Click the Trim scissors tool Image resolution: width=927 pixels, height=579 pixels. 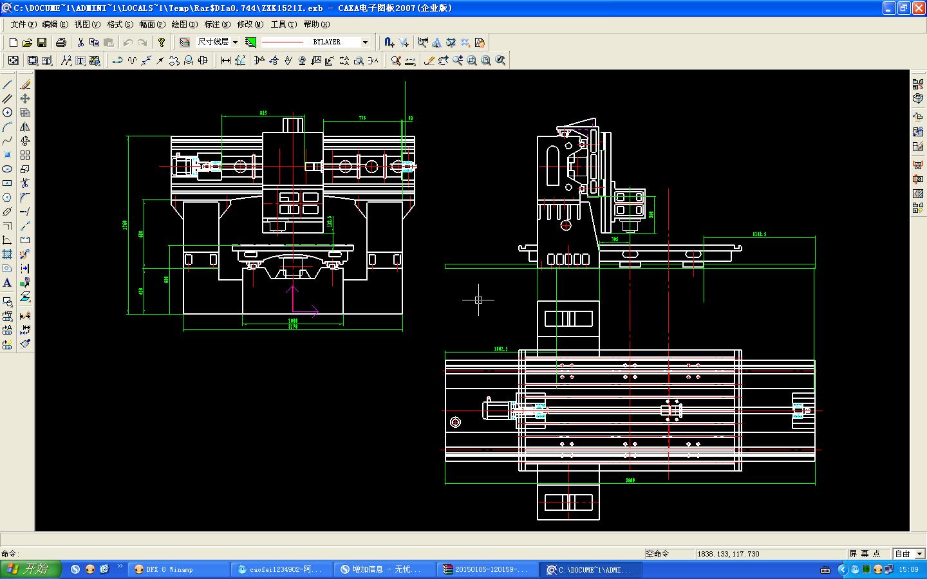point(25,183)
